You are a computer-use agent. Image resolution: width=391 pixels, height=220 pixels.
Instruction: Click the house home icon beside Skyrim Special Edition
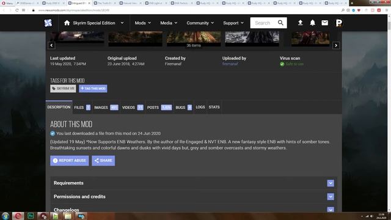click(x=67, y=23)
